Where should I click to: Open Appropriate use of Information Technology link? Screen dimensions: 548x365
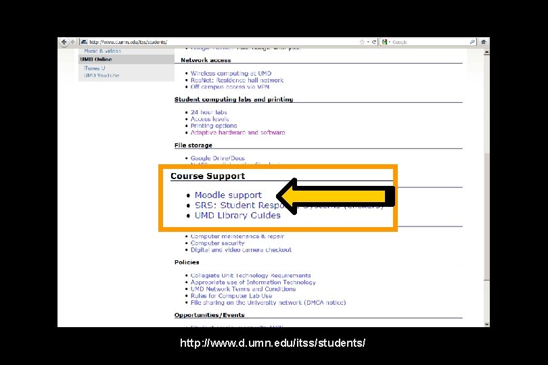click(x=253, y=283)
